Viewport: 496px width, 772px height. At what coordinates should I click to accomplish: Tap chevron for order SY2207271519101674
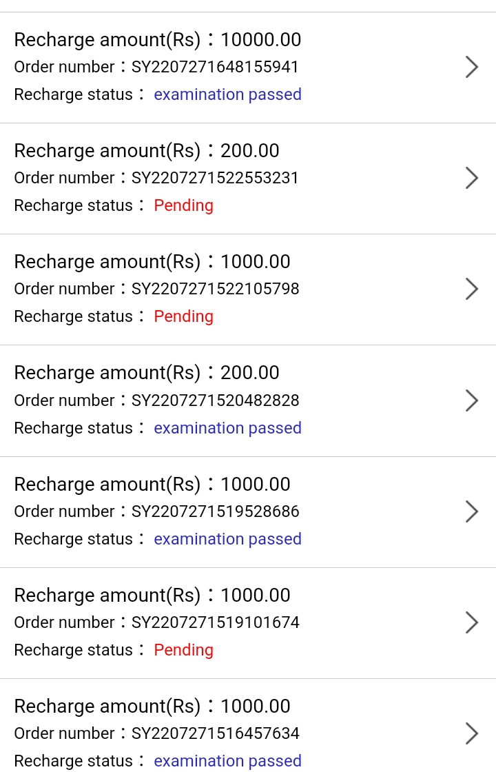pyautogui.click(x=472, y=622)
